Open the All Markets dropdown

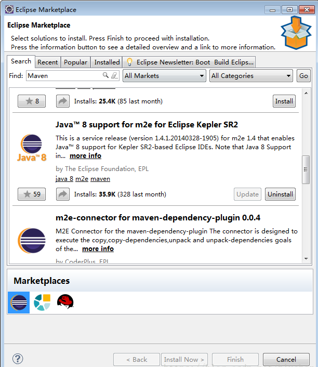pos(164,75)
